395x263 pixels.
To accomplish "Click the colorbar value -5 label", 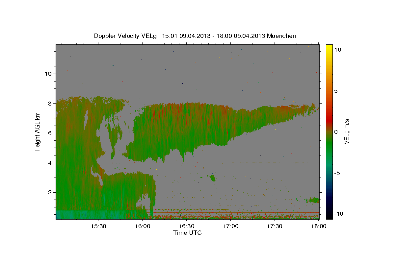I will [x=337, y=173].
